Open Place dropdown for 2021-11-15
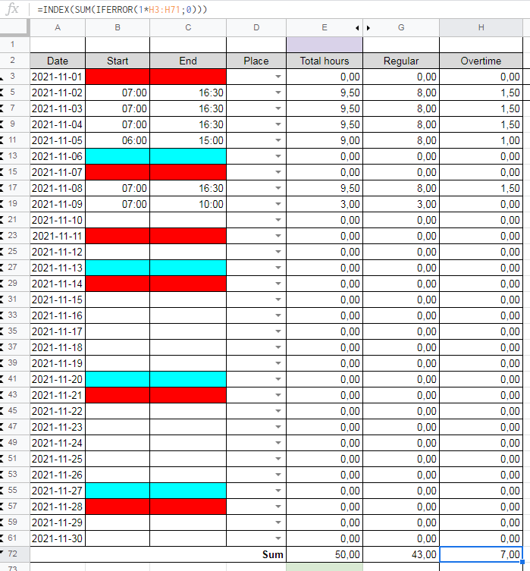This screenshot has height=571, width=530. tap(278, 300)
